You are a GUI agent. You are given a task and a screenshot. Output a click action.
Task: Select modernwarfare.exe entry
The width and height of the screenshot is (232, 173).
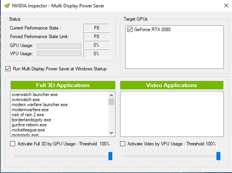tap(30, 110)
